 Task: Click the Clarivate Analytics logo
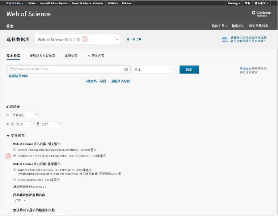(261, 14)
